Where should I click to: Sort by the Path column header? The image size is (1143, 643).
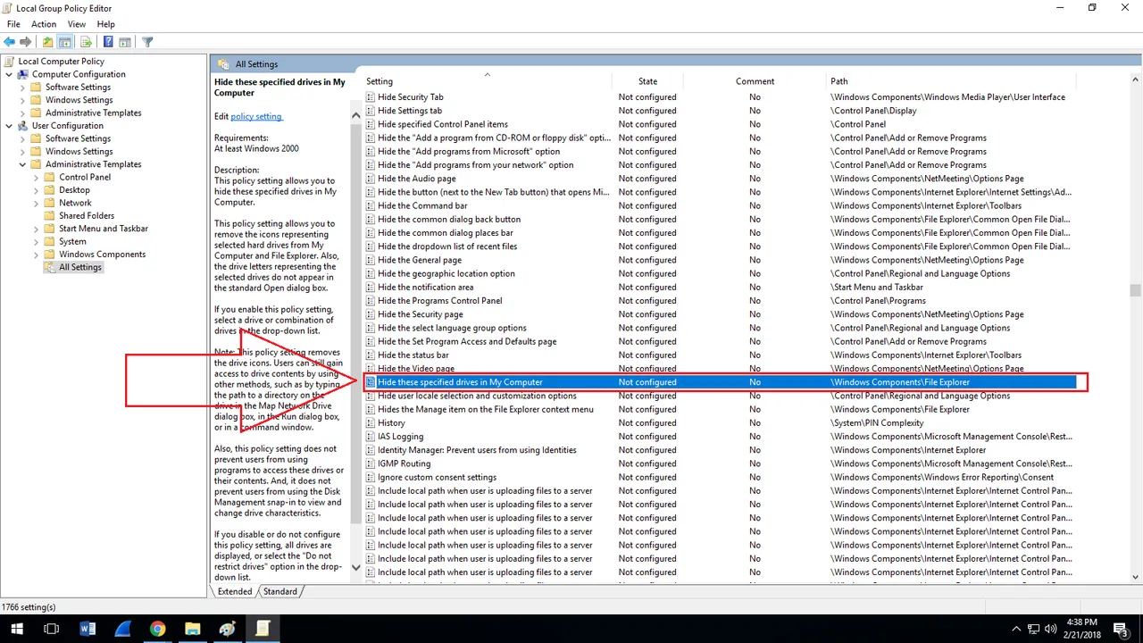(x=951, y=81)
